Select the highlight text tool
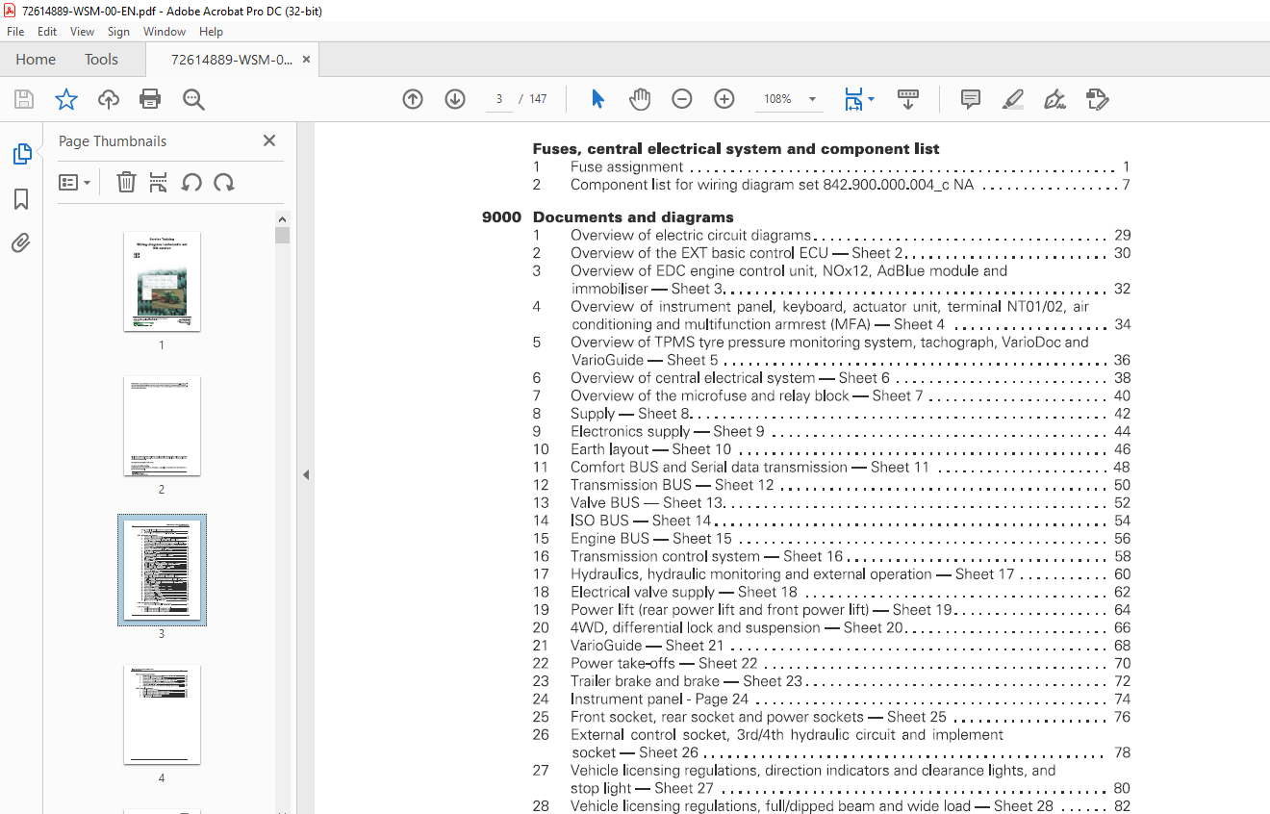Image resolution: width=1270 pixels, height=814 pixels. click(x=1012, y=99)
